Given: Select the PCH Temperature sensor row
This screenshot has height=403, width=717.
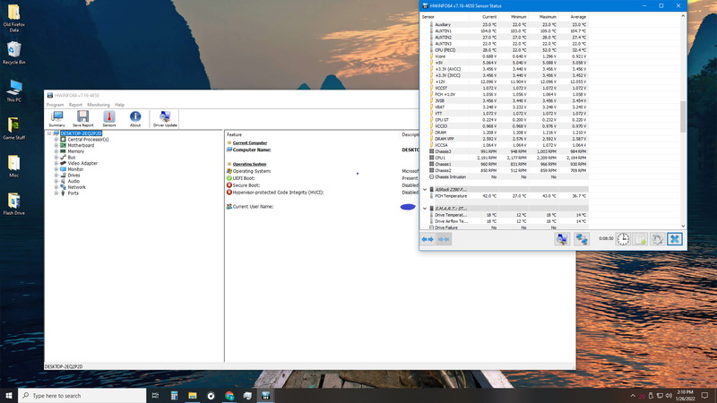Looking at the screenshot, I should [x=505, y=196].
